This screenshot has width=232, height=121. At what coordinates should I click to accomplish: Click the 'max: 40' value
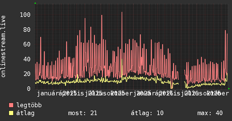click(x=210, y=113)
